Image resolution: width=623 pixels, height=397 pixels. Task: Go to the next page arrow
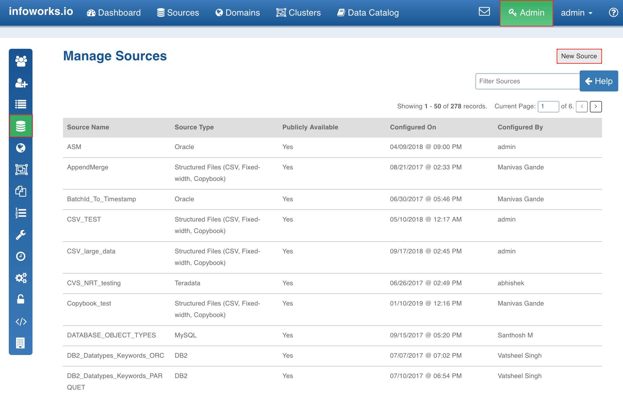point(596,106)
